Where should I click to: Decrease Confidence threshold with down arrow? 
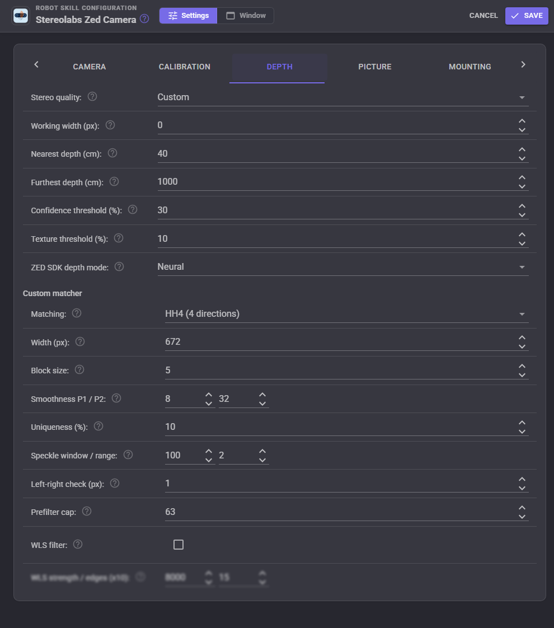522,215
